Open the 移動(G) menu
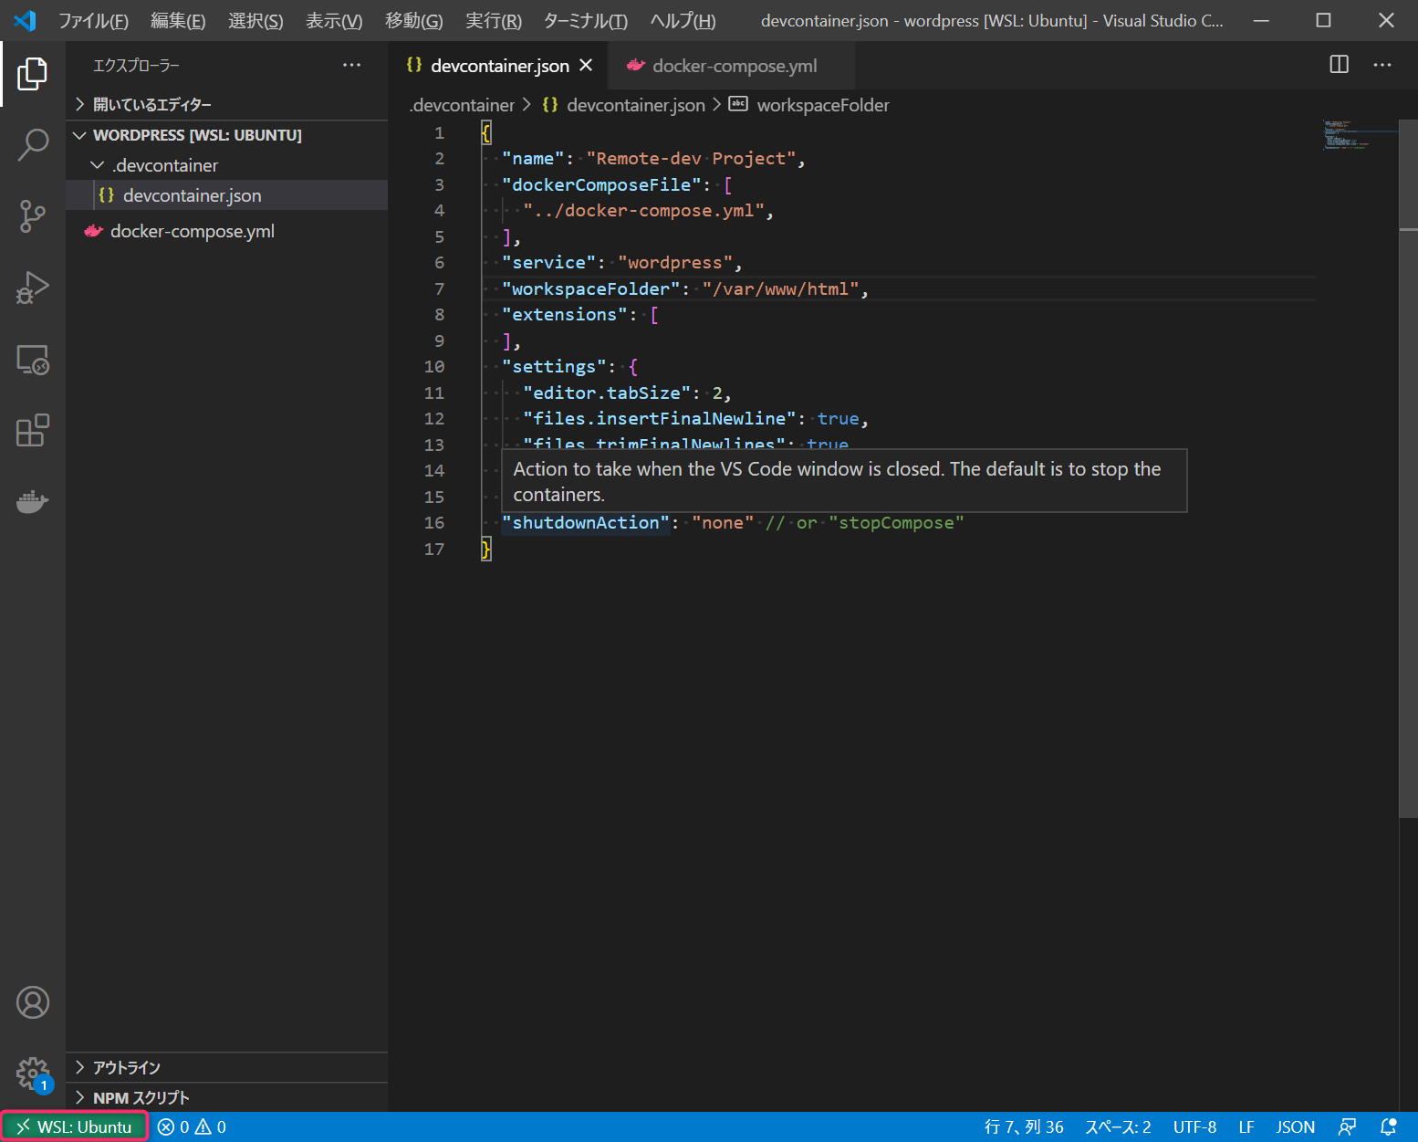Screen dimensions: 1418x1142 pyautogui.click(x=414, y=21)
